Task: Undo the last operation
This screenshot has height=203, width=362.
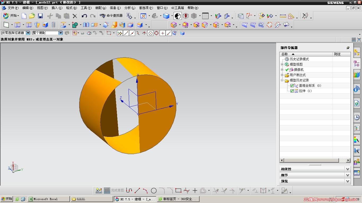Action: [84, 16]
